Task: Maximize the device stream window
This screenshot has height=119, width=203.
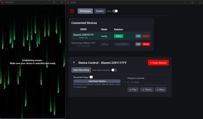Action: 54,2
